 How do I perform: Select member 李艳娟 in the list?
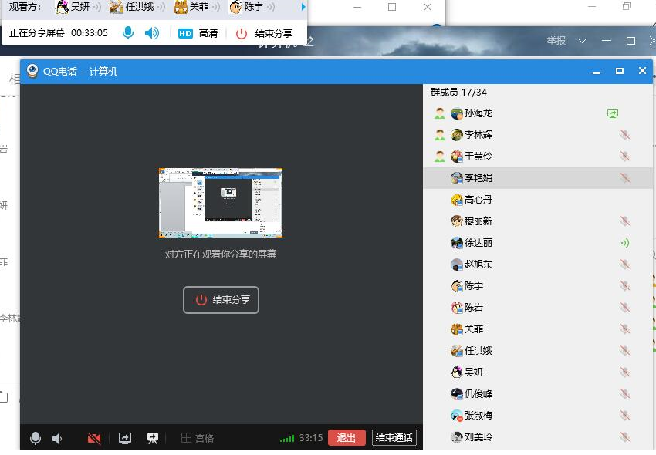(478, 178)
